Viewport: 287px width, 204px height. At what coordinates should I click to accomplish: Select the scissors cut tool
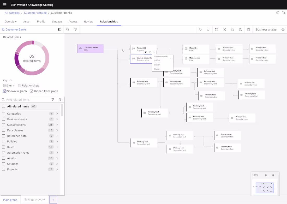point(224,29)
